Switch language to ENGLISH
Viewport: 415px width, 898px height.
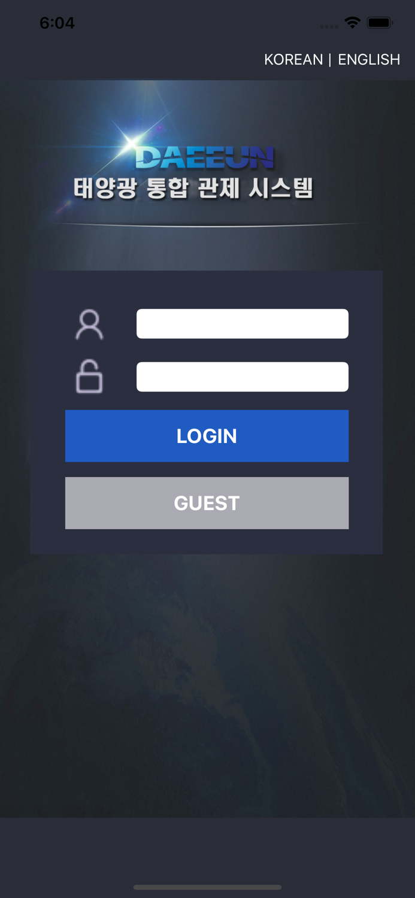point(369,59)
